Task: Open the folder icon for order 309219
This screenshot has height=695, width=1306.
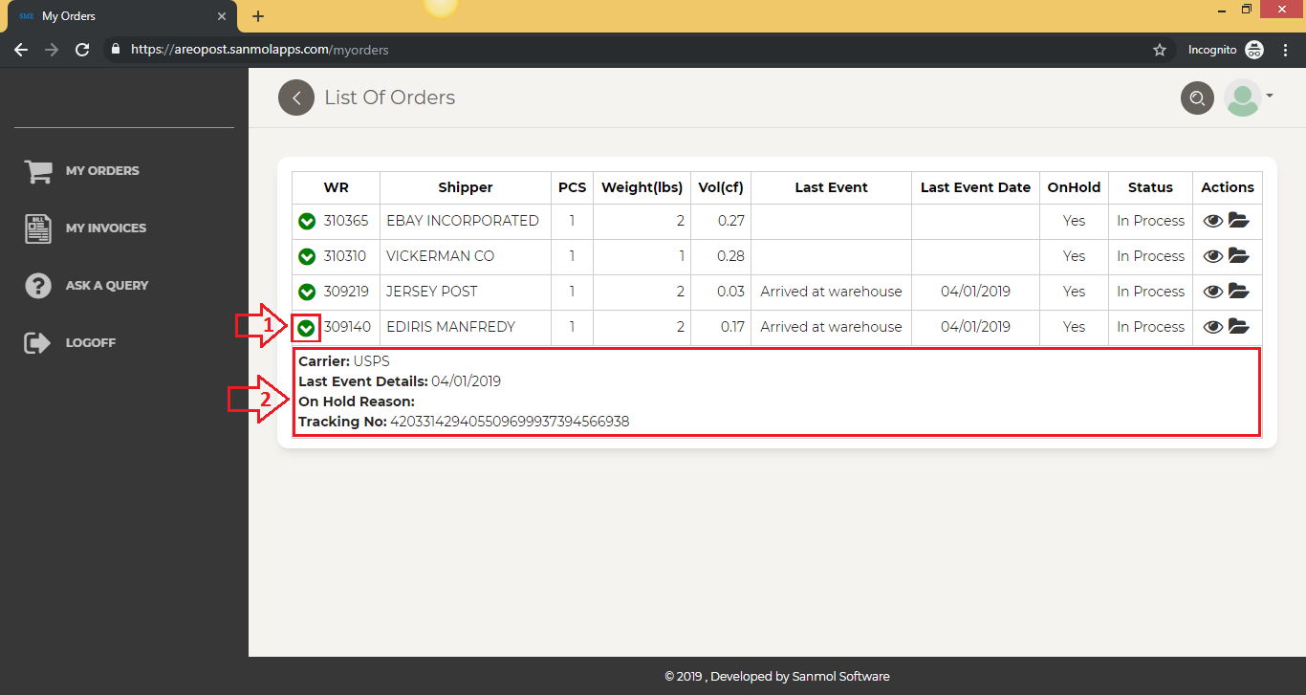Action: click(1239, 292)
